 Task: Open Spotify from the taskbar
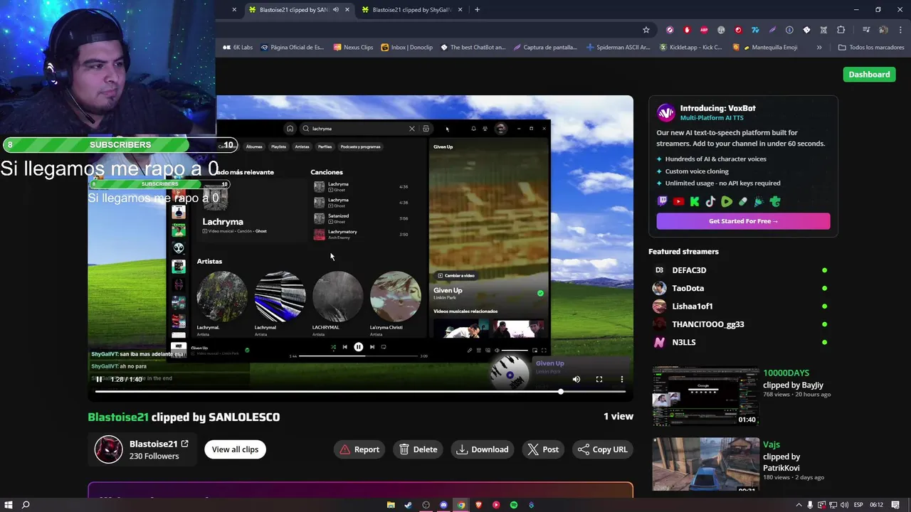pos(514,505)
